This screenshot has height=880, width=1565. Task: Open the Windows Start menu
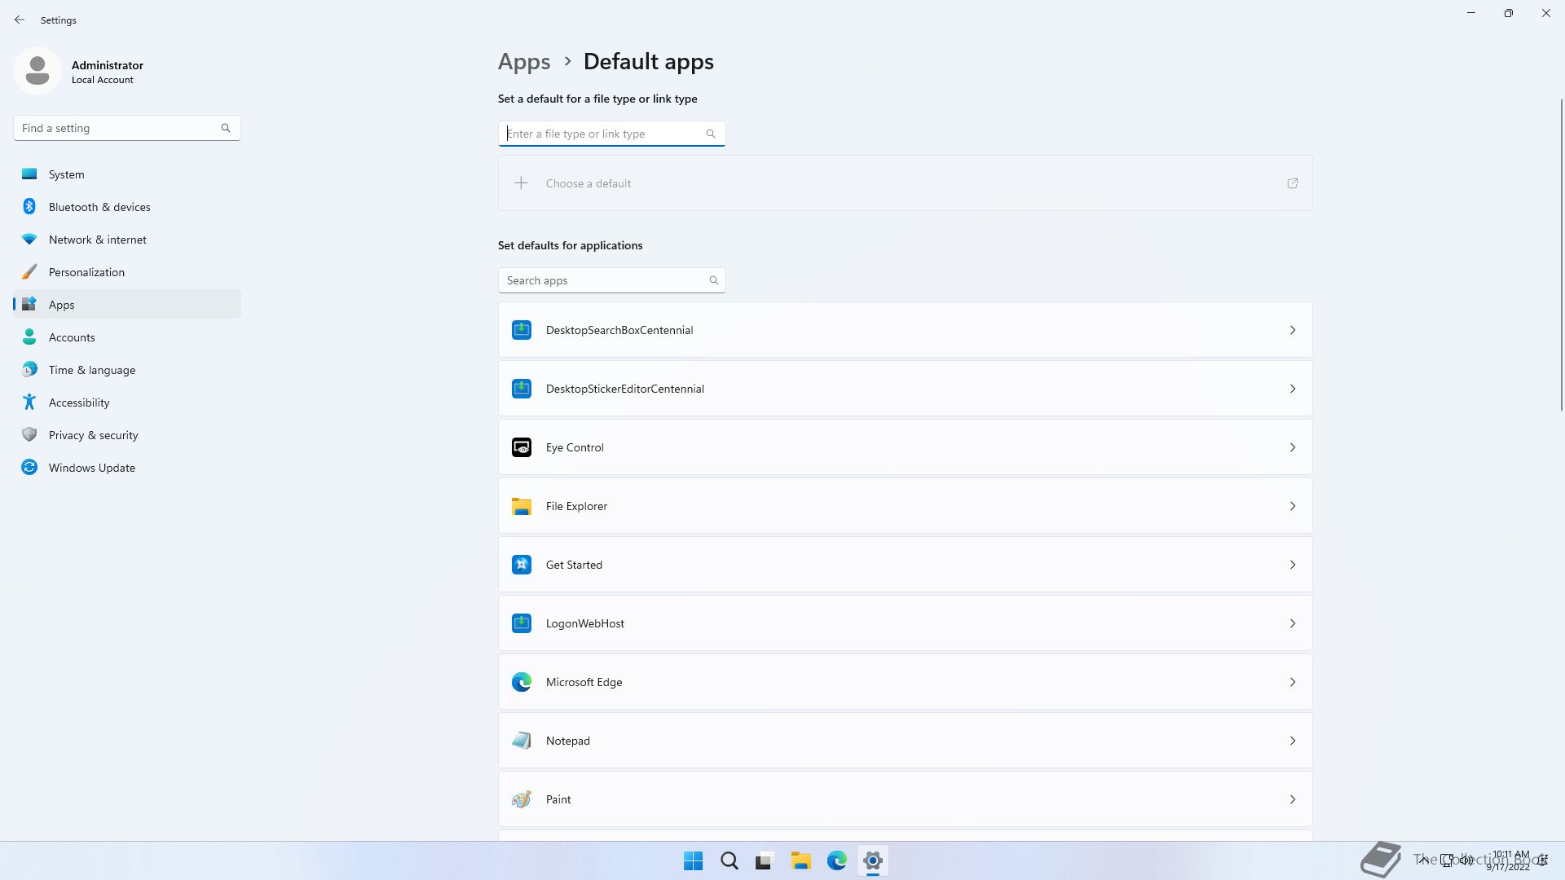click(694, 860)
